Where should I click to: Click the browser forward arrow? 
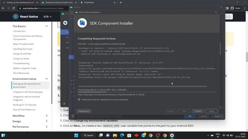tap(9, 8)
